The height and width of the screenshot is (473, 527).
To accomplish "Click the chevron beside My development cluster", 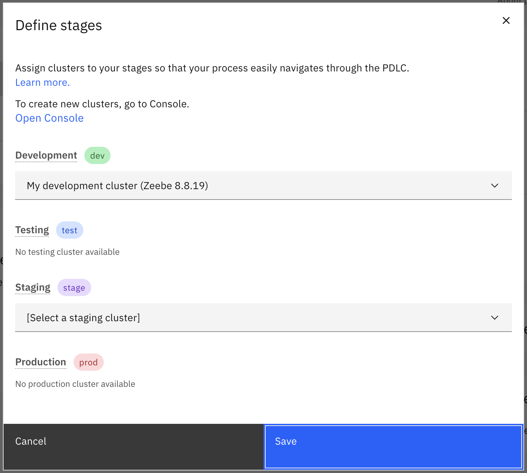I will click(494, 186).
